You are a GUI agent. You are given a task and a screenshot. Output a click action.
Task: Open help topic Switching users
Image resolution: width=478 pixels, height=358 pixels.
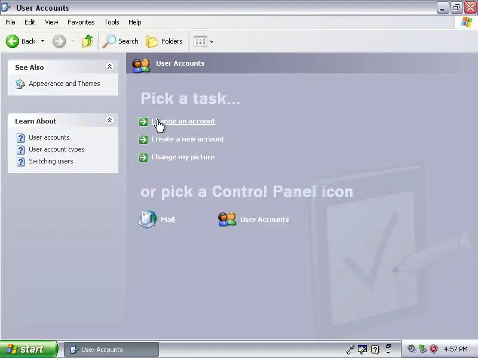click(x=51, y=161)
